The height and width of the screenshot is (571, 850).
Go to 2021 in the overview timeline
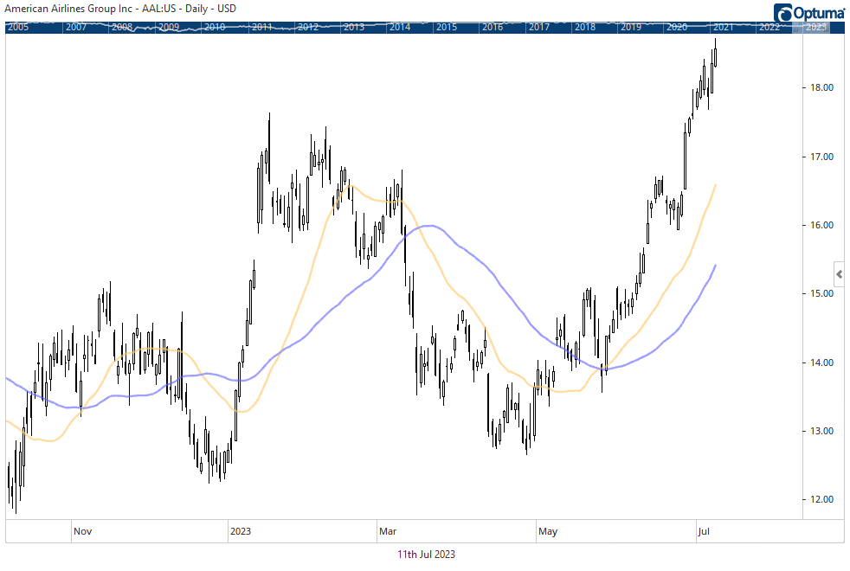click(x=723, y=27)
